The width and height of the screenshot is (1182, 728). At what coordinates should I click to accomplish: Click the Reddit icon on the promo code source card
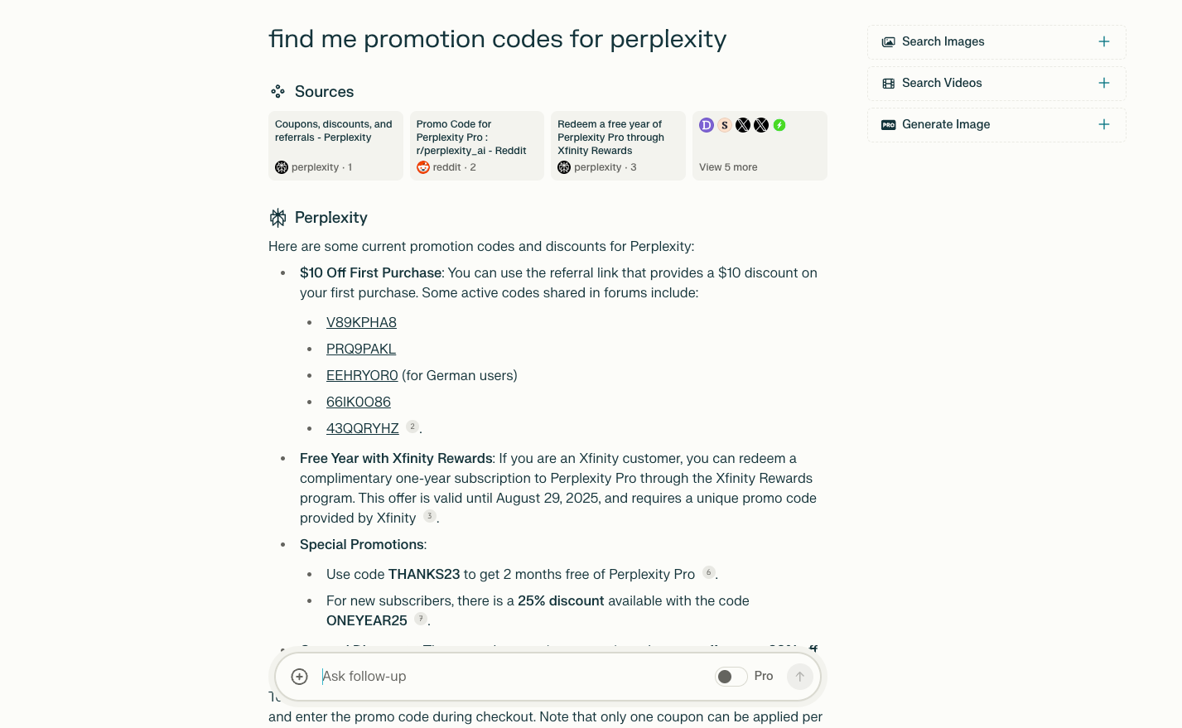pyautogui.click(x=423, y=166)
